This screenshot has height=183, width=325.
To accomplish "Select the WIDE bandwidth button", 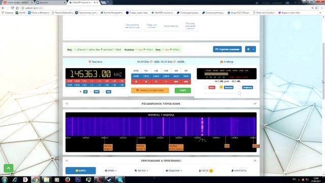I will 136,71.
